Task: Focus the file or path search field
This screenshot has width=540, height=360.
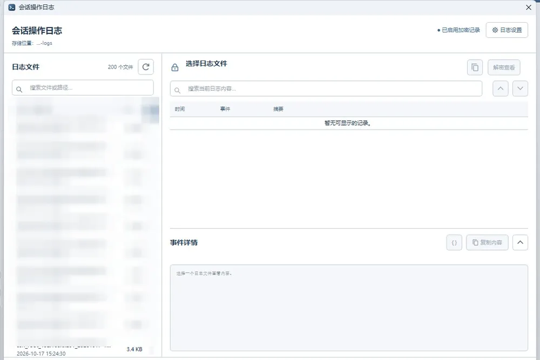Action: (83, 88)
